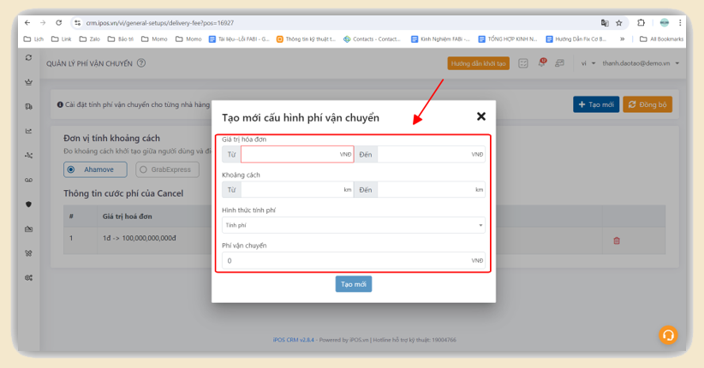Click the Tạo mới button in dialog
Image resolution: width=704 pixels, height=368 pixels.
[x=353, y=284]
